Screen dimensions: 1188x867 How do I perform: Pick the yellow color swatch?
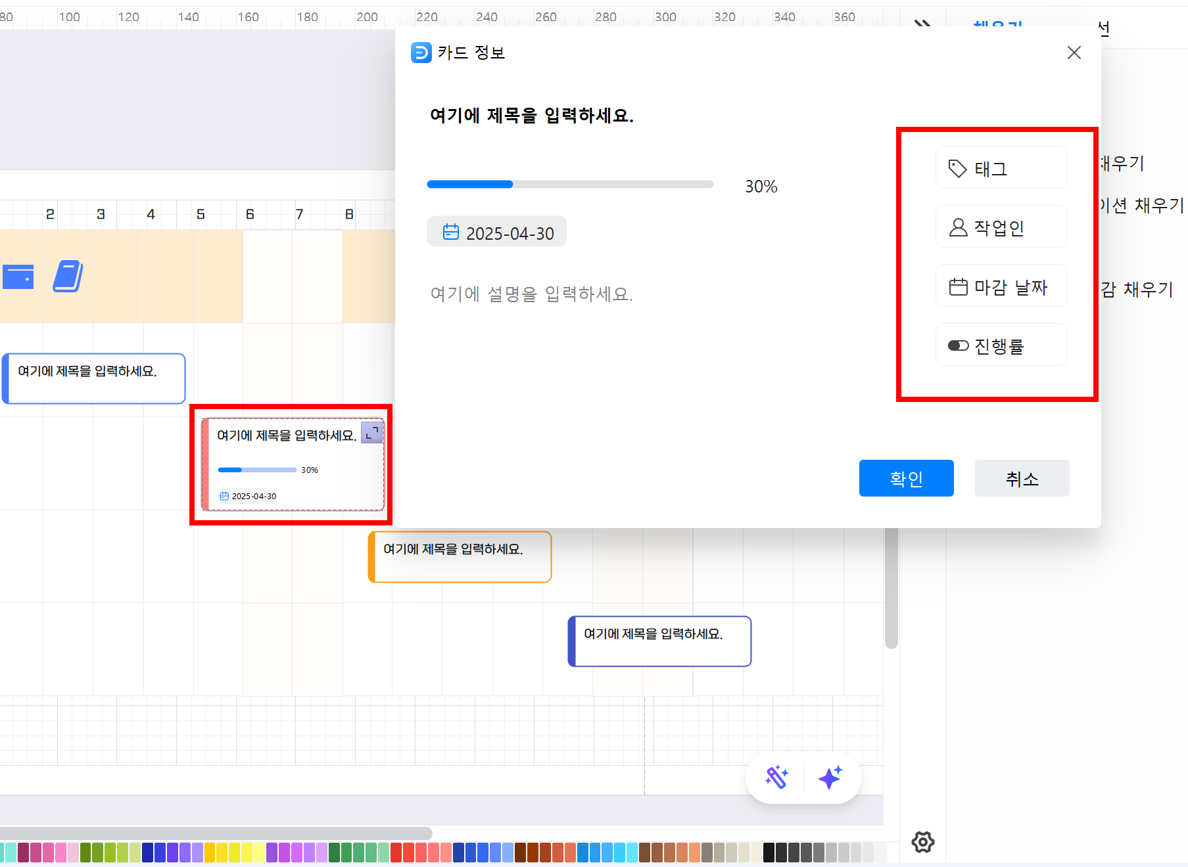(x=235, y=853)
